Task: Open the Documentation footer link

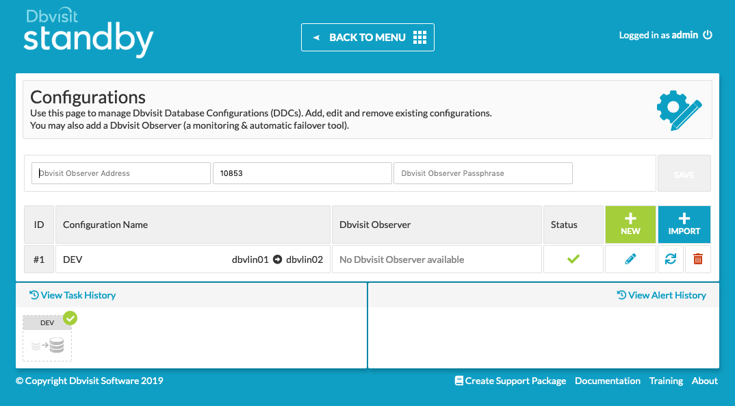Action: click(608, 381)
